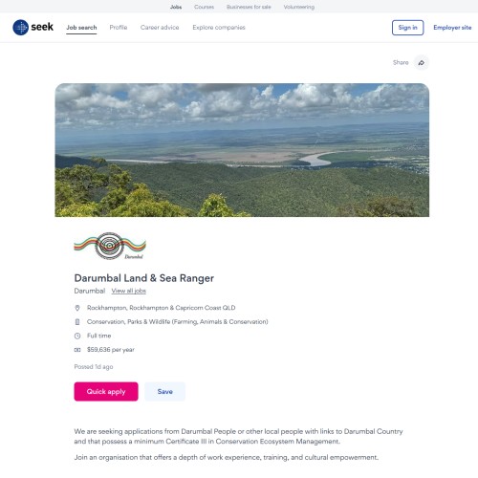Apply using the Quick apply button

pyautogui.click(x=106, y=392)
